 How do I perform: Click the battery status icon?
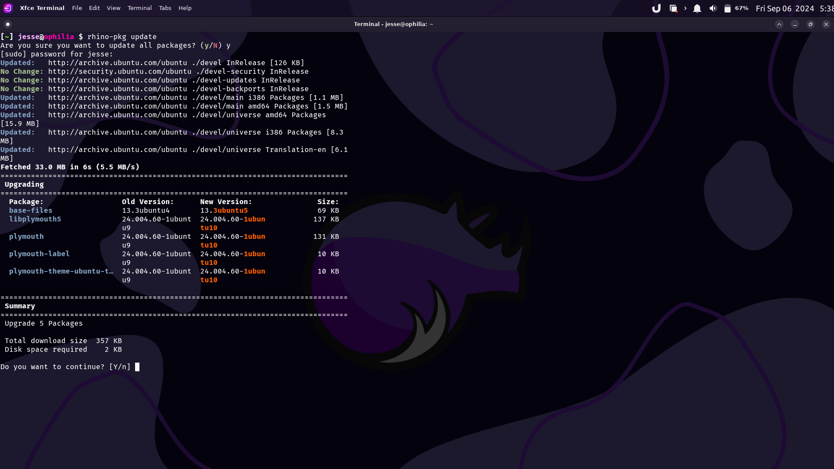pos(727,8)
